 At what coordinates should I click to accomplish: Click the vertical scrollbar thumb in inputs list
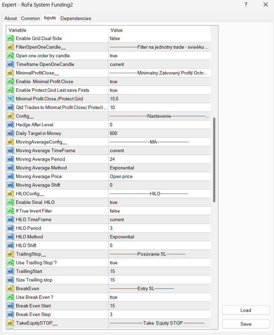tap(214, 159)
